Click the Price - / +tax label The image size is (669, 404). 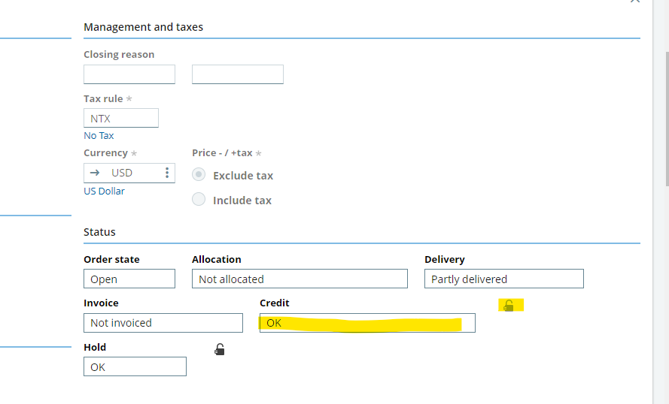click(x=227, y=153)
